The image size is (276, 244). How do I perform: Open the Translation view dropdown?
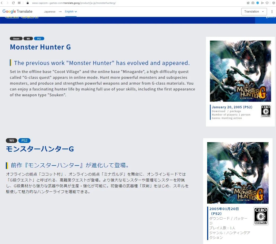click(254, 12)
